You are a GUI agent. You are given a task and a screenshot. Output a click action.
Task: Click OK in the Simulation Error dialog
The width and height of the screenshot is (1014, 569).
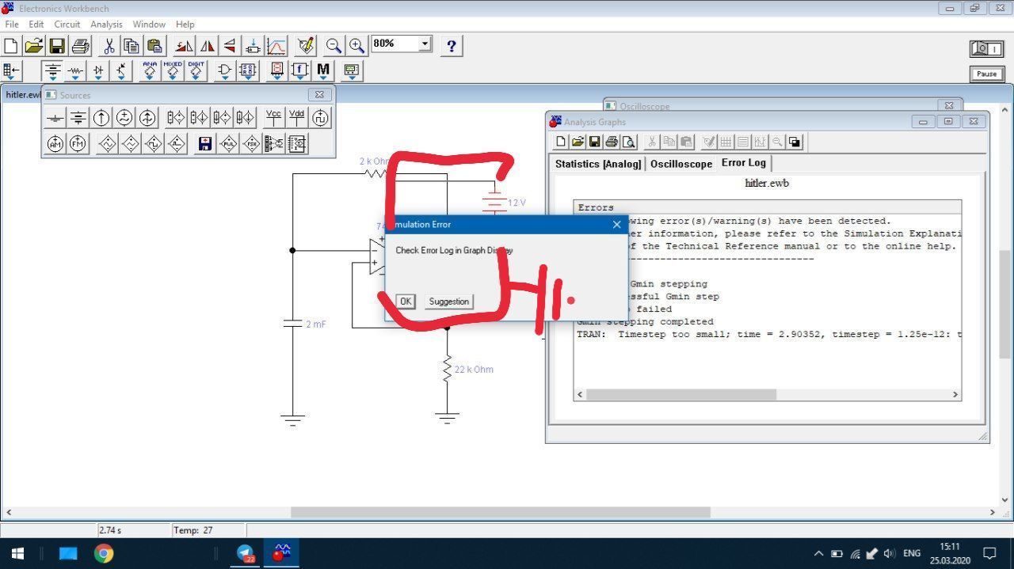[x=406, y=302]
